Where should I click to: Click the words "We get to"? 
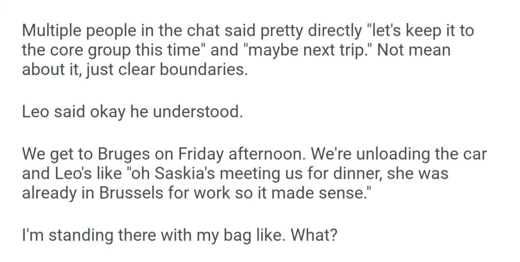(55, 153)
